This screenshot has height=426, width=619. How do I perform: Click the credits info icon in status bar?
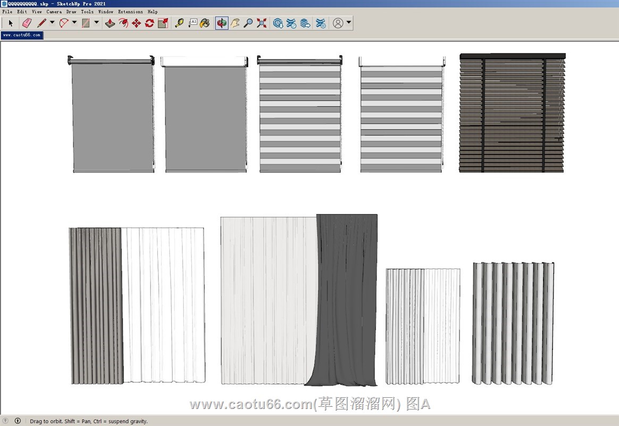(x=18, y=421)
